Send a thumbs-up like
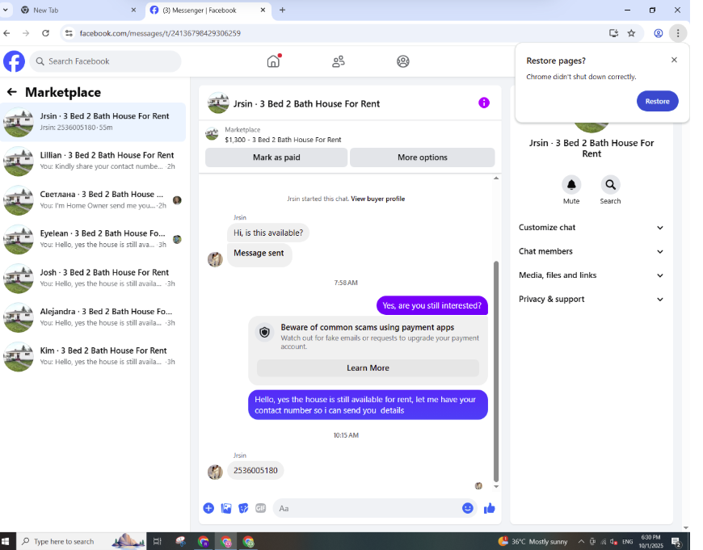 point(489,508)
